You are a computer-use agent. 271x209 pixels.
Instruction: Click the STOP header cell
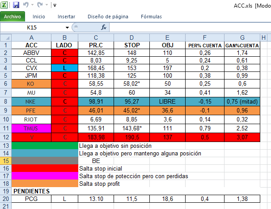click(x=131, y=45)
